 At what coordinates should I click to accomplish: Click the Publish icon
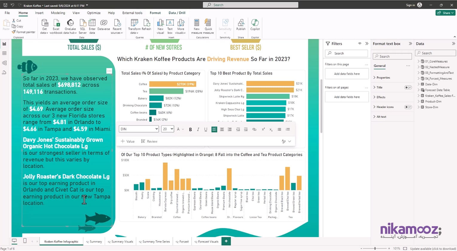coord(241,25)
